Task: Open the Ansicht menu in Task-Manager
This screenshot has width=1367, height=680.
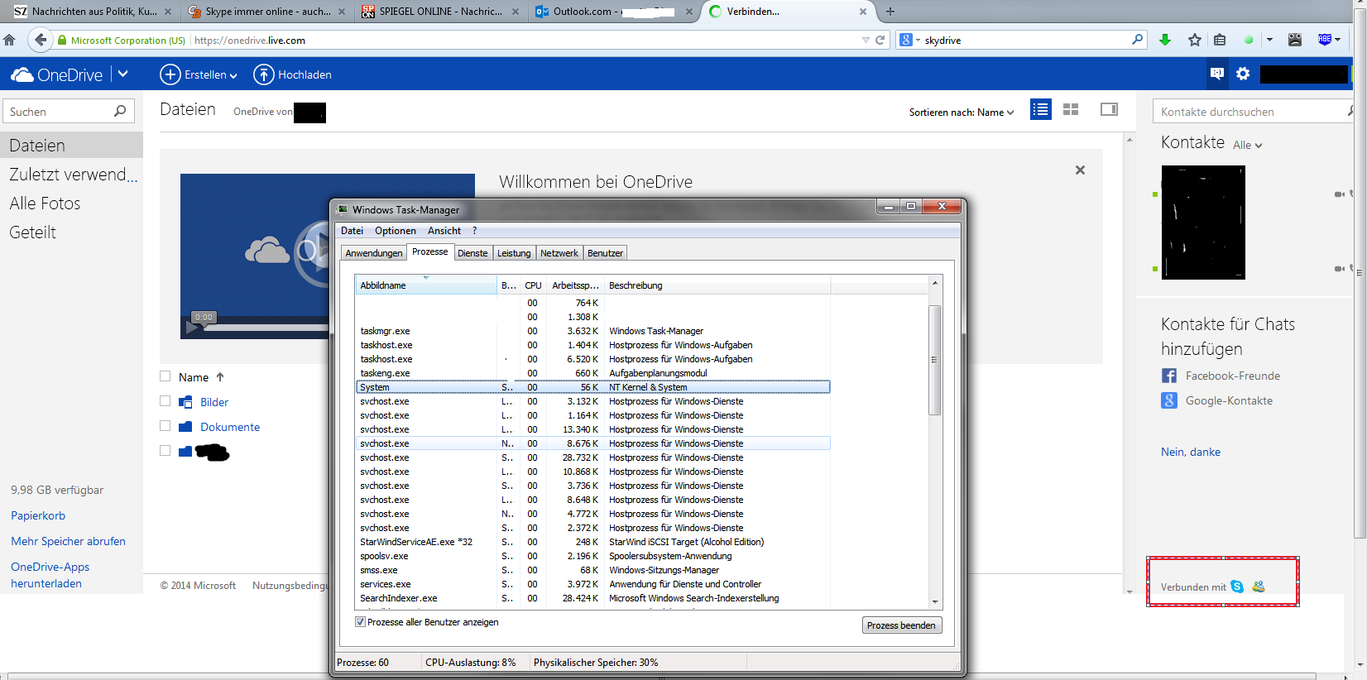Action: point(444,231)
